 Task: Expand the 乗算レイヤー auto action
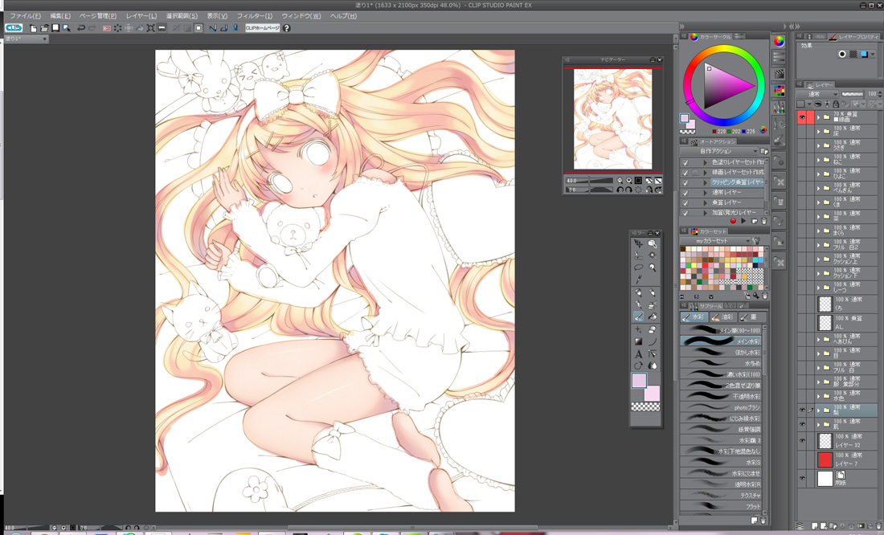click(705, 202)
